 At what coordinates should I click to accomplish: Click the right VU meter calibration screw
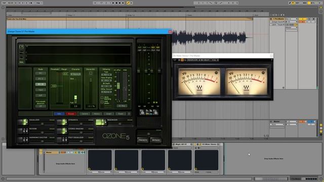click(263, 73)
